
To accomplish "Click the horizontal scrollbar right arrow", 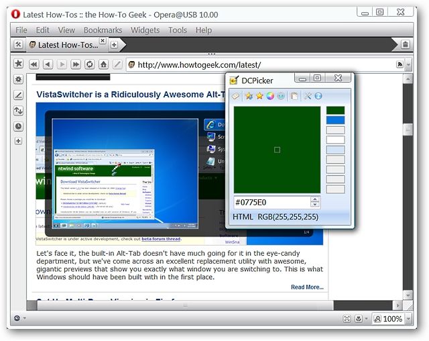I will (397, 305).
